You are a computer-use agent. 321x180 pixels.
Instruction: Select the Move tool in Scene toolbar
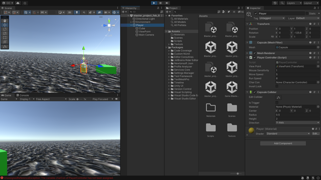5,25
